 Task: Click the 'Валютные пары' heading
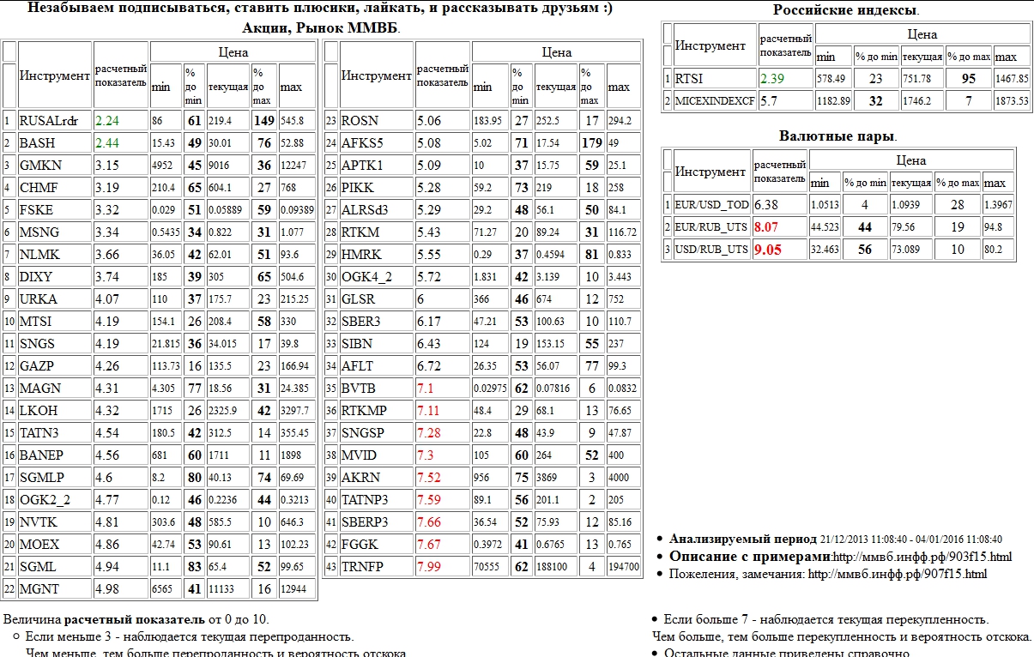(837, 136)
